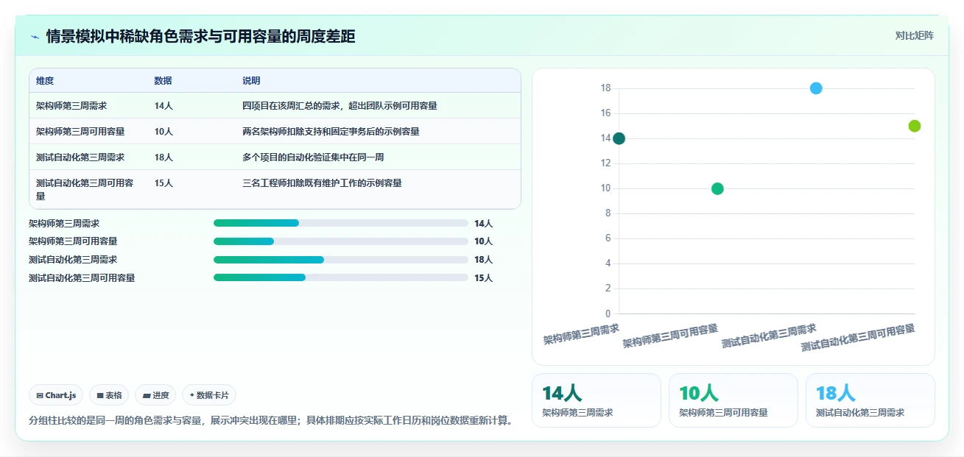964x457 pixels.
Task: Click the 18 y-axis tick label
Action: [x=606, y=88]
